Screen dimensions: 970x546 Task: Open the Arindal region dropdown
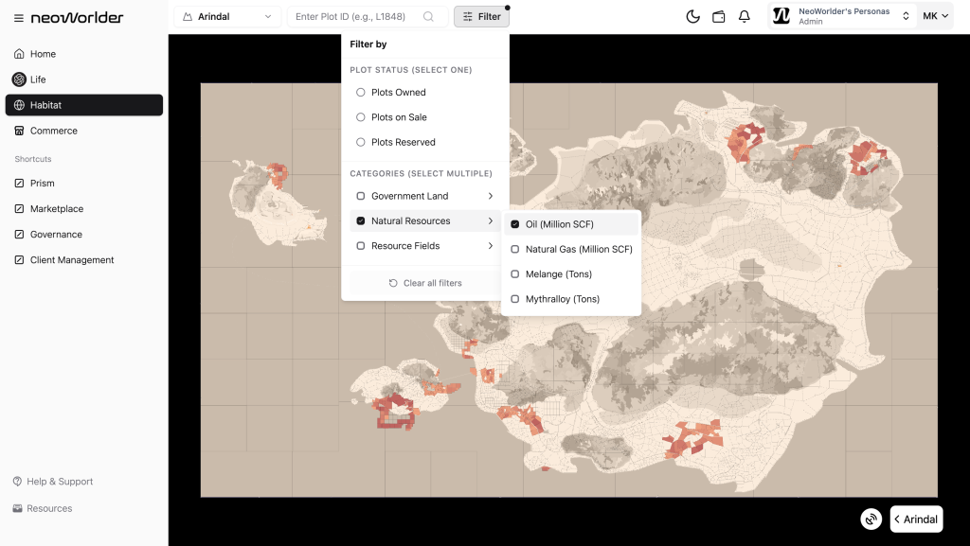[227, 17]
